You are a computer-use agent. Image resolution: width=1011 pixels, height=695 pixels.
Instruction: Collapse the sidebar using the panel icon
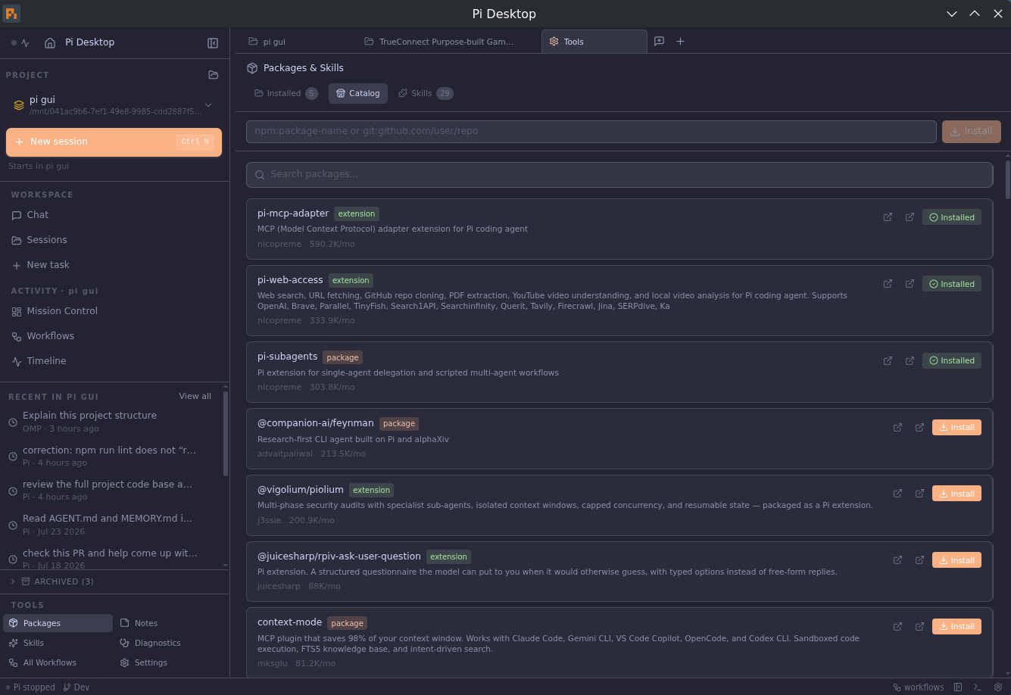tap(213, 43)
